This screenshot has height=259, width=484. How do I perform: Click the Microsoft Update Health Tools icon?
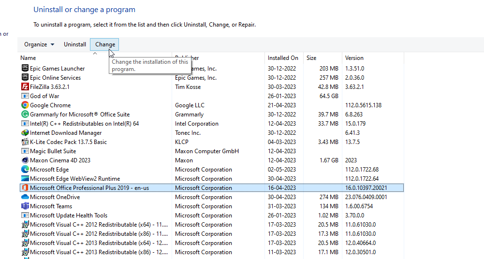point(25,215)
